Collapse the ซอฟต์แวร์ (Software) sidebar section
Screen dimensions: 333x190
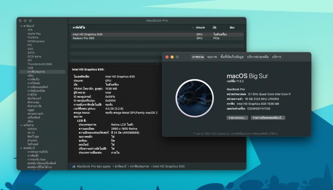[x=21, y=148]
